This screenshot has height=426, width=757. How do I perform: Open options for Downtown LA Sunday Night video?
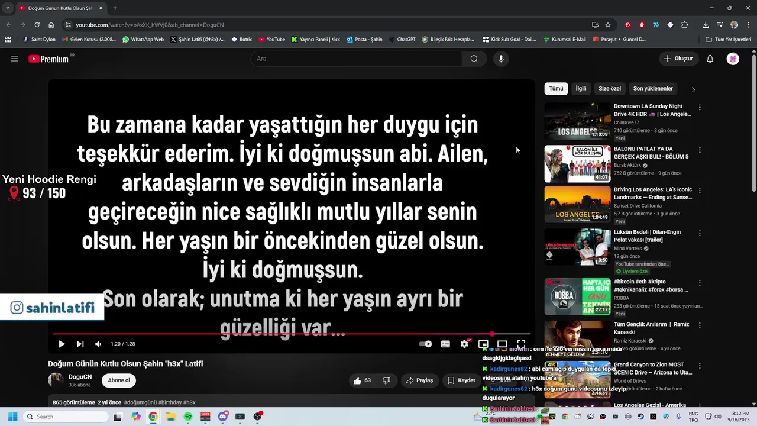tap(700, 108)
